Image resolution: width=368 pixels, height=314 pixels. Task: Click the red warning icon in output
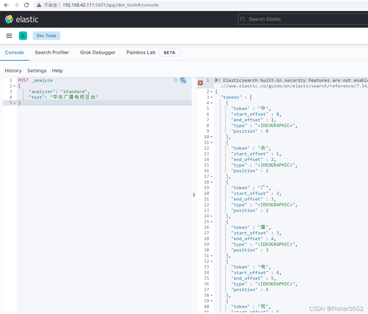click(201, 83)
